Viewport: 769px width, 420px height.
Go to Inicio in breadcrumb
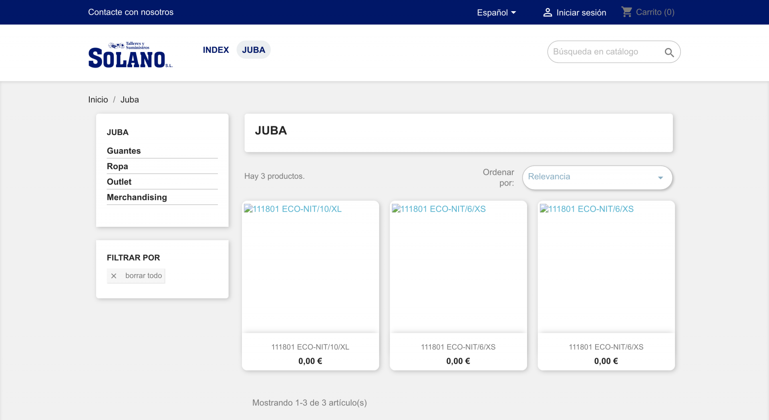pyautogui.click(x=98, y=100)
